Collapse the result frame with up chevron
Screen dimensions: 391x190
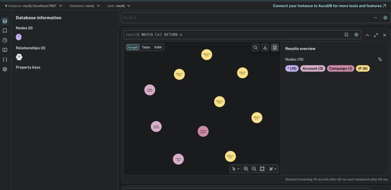[367, 35]
